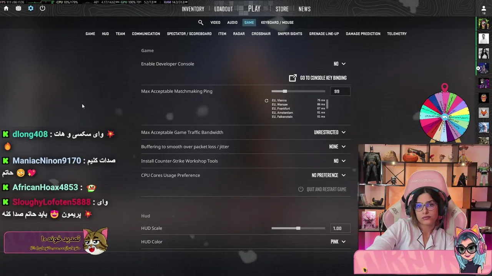Click EU, Vienna ping entry
This screenshot has height=276, width=492.
(x=298, y=100)
